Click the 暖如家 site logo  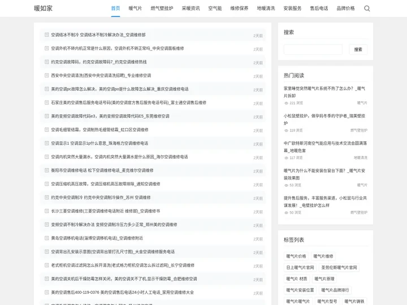point(43,8)
